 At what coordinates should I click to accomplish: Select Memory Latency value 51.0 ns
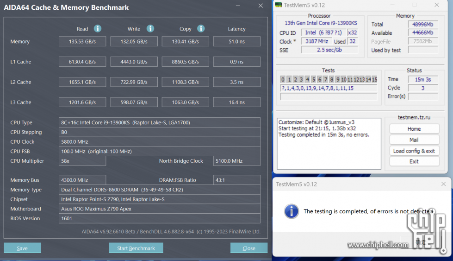coord(236,41)
